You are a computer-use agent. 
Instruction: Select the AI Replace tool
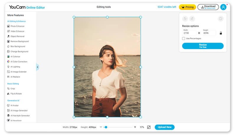14,77
